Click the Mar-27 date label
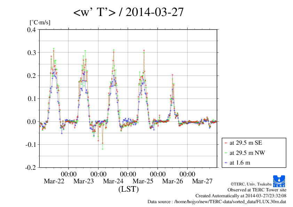Image resolution: width=293 pixels, height=207 pixels. coord(203,181)
